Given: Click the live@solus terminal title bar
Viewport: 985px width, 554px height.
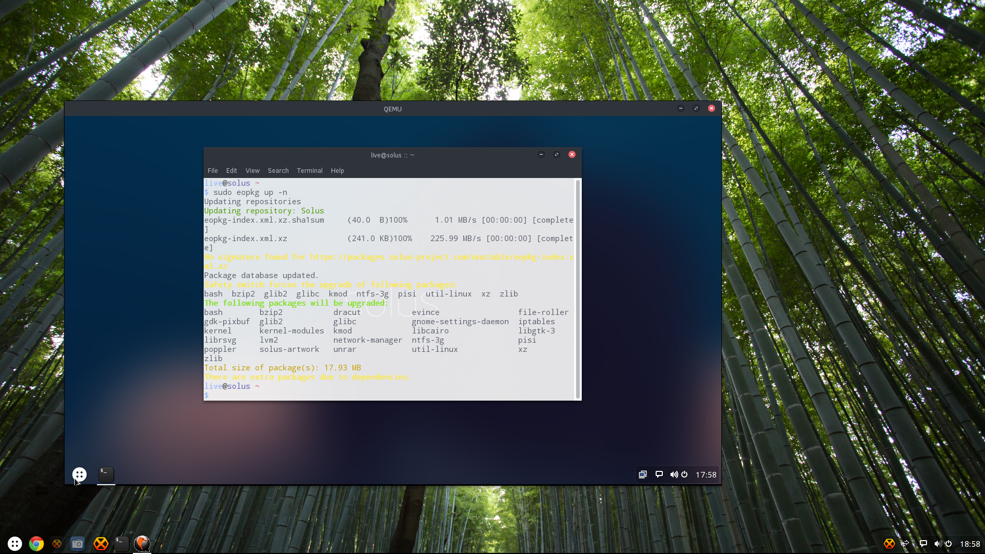Looking at the screenshot, I should (x=392, y=155).
